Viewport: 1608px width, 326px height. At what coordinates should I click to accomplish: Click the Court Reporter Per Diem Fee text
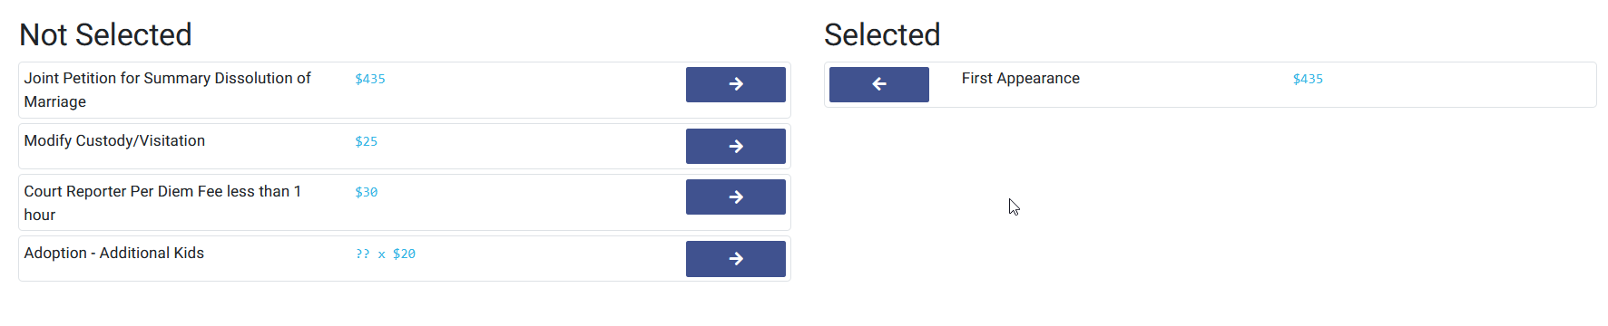162,203
